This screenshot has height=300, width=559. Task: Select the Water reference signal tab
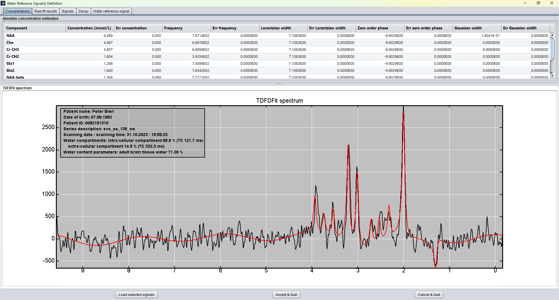click(x=111, y=11)
